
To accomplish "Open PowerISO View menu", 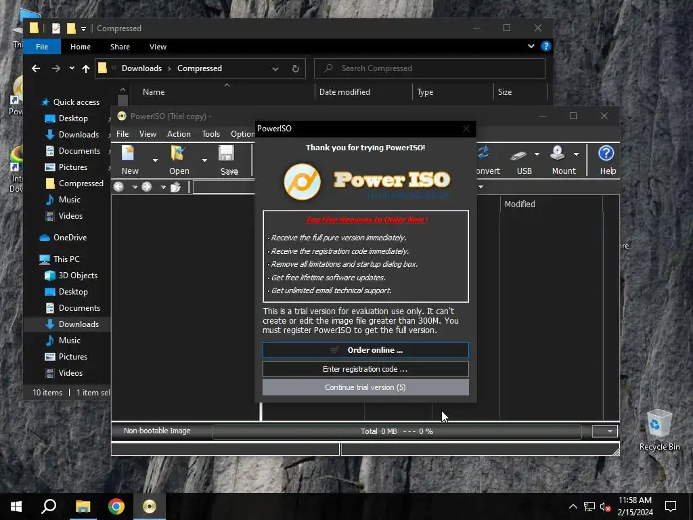I will pyautogui.click(x=148, y=134).
